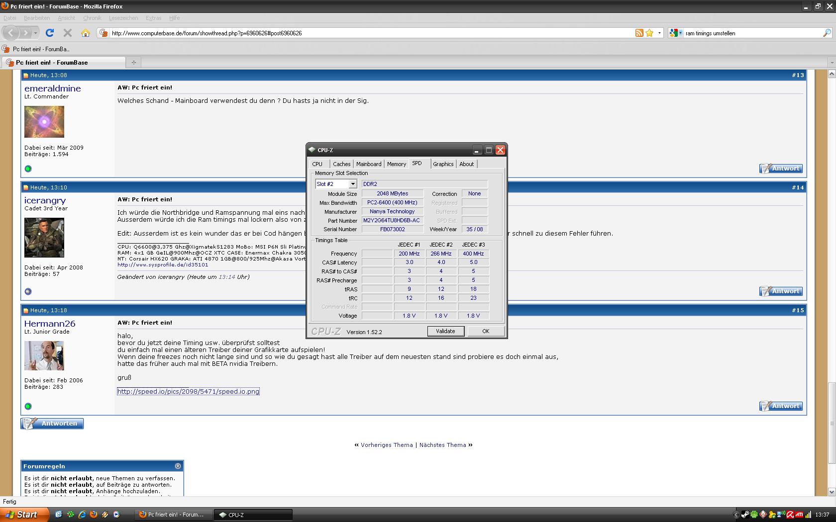Click Hermann26's avatar image
This screenshot has height=522, width=836.
tap(44, 356)
